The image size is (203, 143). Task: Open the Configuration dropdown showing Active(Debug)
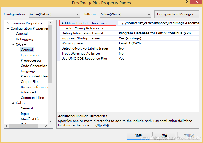pyautogui.click(x=54, y=14)
